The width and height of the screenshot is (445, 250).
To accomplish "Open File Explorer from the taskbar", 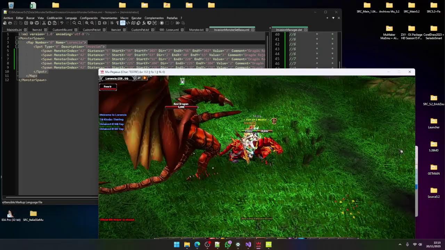I will (x=187, y=244).
